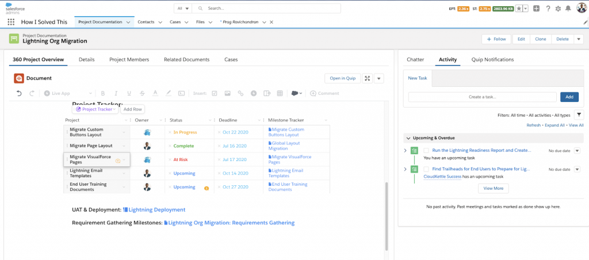Click the notifications bell icon

[x=568, y=8]
